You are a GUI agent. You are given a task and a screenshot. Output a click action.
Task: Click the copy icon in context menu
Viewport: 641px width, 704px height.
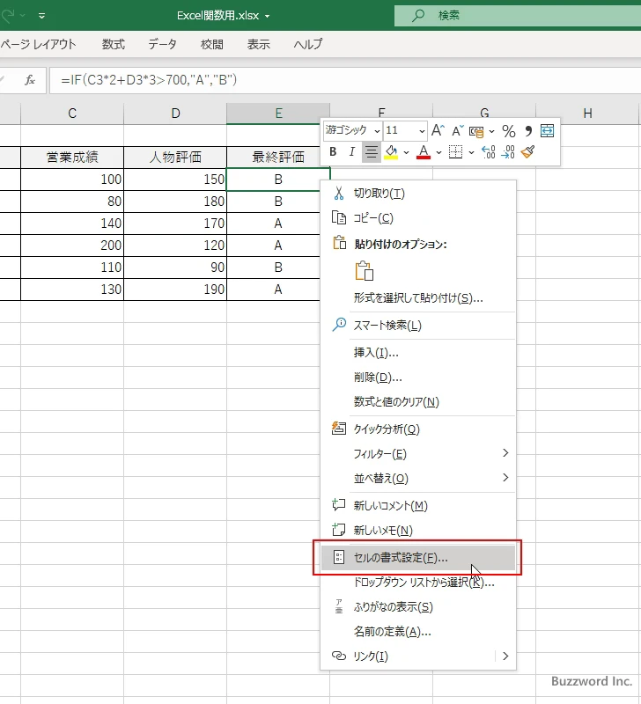click(x=339, y=217)
